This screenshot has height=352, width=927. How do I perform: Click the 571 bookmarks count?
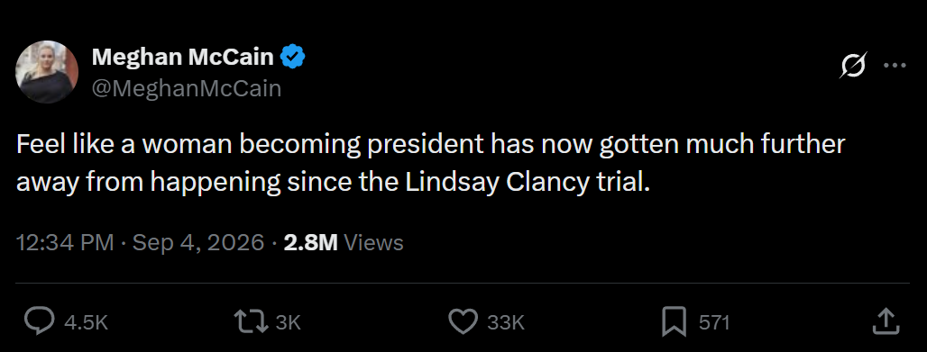coord(714,322)
